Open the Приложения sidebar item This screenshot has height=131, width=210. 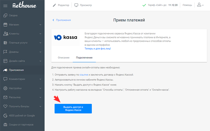pyautogui.click(x=22, y=70)
